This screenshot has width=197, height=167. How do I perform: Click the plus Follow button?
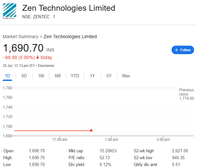tap(183, 50)
